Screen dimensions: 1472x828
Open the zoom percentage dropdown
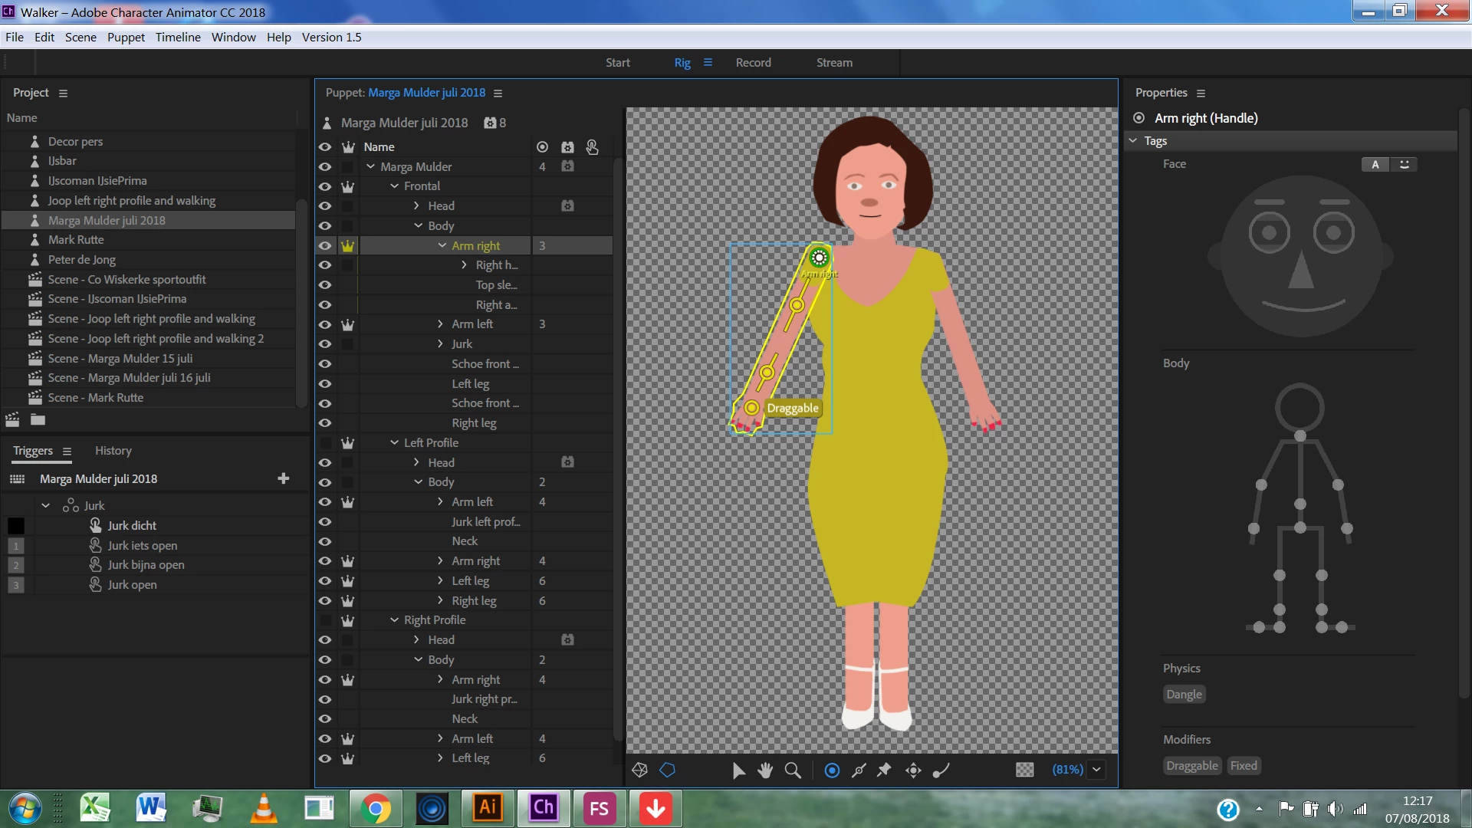click(1096, 770)
